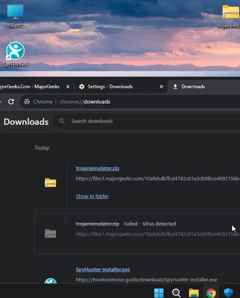Screen dimensions: 240x298
Task: Click the Downloads page title
Action: 26,122
